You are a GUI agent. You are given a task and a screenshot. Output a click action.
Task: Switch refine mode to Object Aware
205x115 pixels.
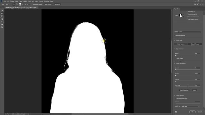[195, 44]
